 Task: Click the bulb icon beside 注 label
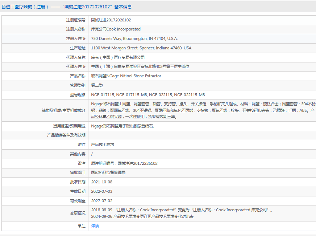pyautogui.click(x=79, y=226)
